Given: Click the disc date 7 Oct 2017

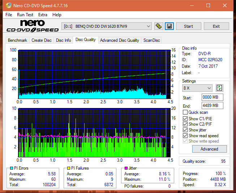Looking at the screenshot, I should 208,66.
